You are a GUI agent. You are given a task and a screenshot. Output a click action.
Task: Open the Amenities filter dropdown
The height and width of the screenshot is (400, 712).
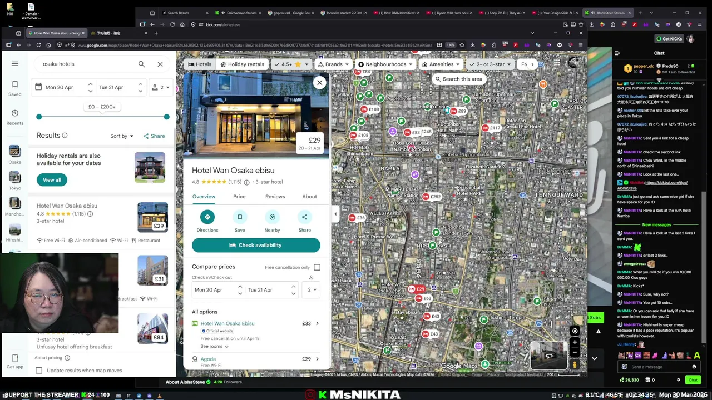coord(441,64)
